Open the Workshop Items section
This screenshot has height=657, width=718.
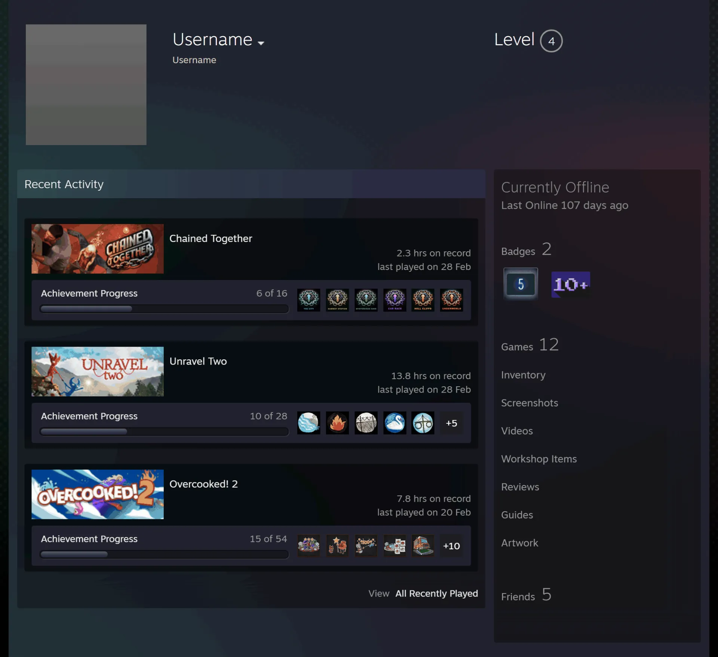point(539,459)
